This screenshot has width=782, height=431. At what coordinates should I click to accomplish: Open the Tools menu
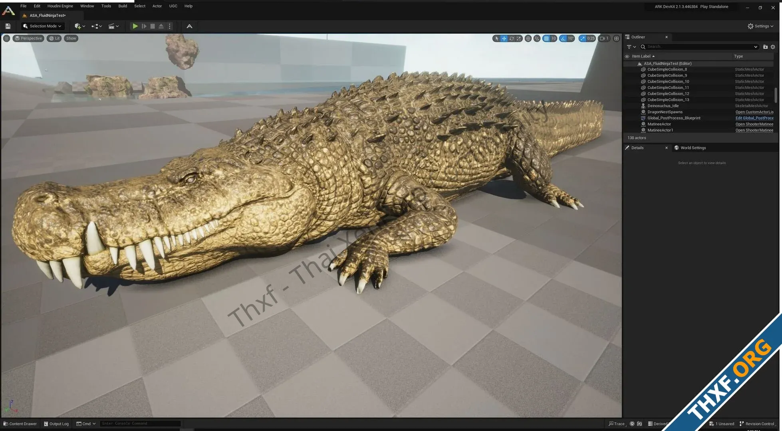pyautogui.click(x=106, y=6)
